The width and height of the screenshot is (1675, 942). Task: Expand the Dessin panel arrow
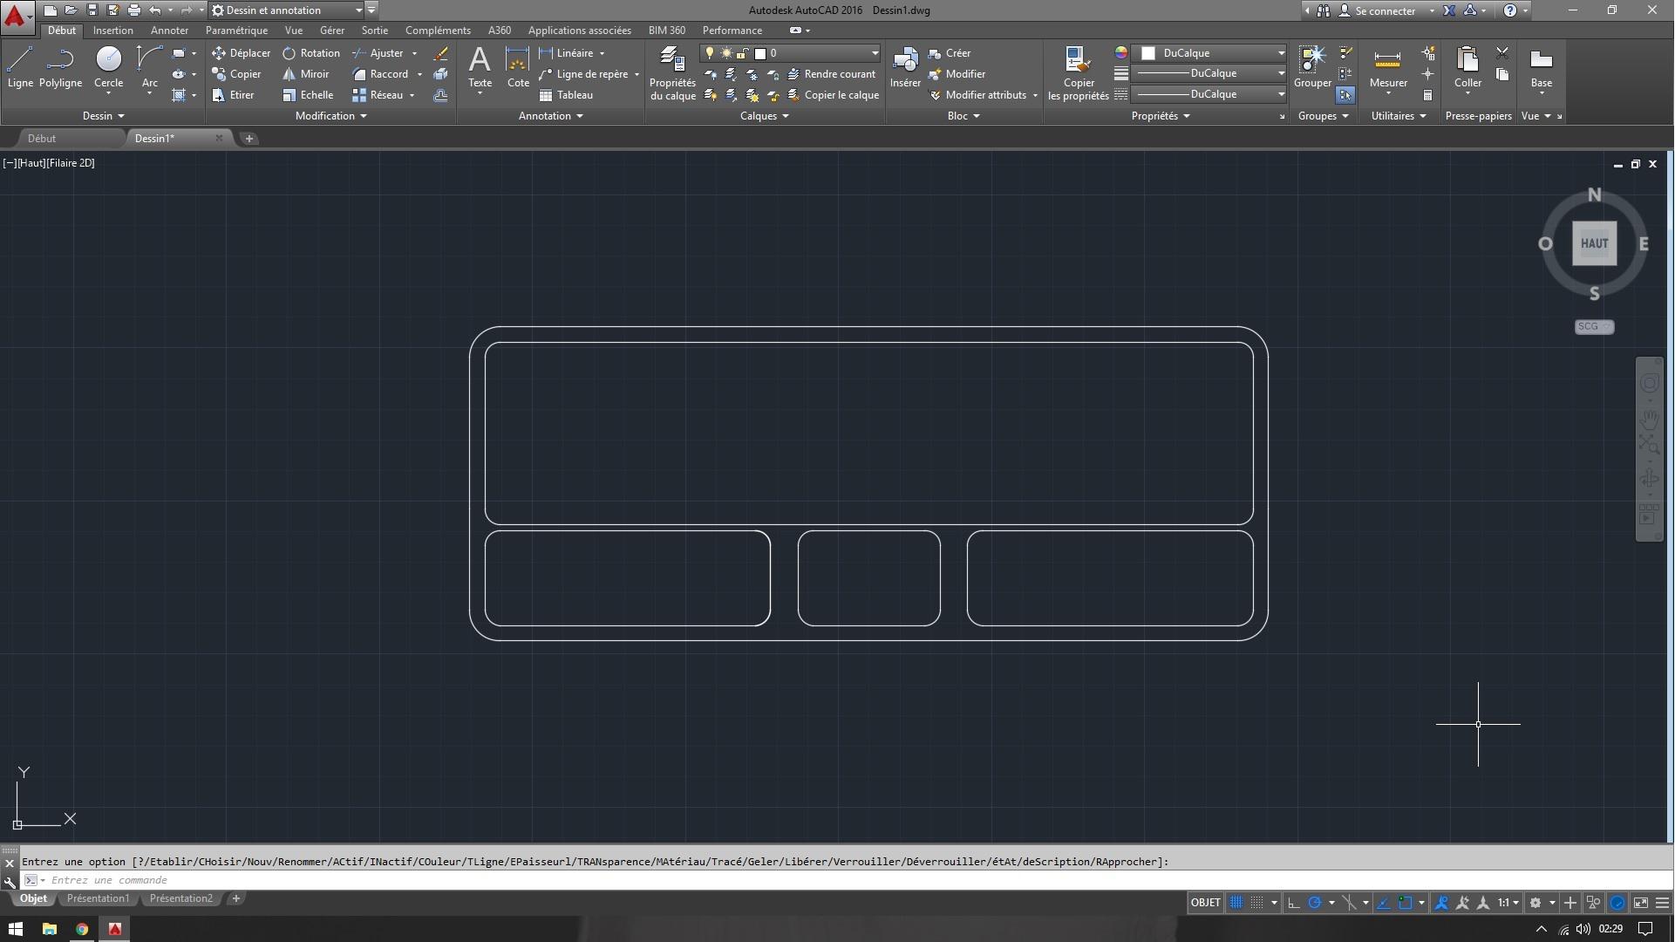(121, 116)
